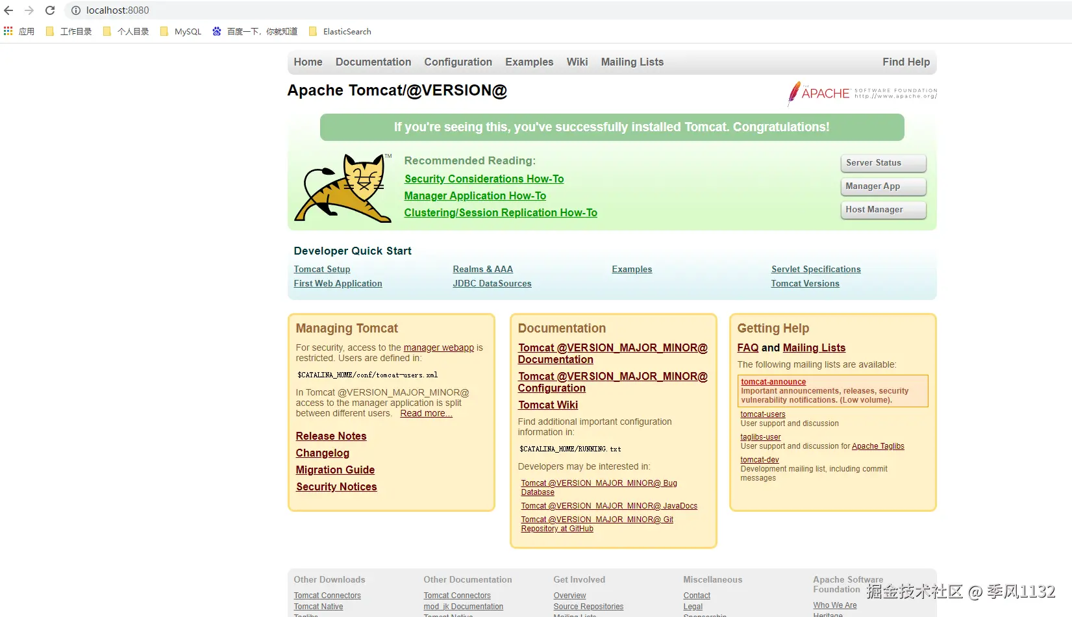Open Legal link under Miscellaneous
This screenshot has height=617, width=1072.
(693, 607)
